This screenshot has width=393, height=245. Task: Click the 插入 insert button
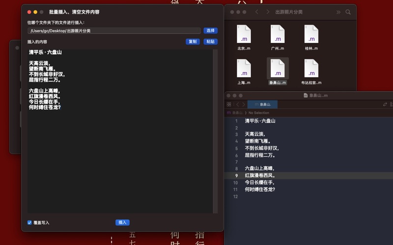point(122,222)
